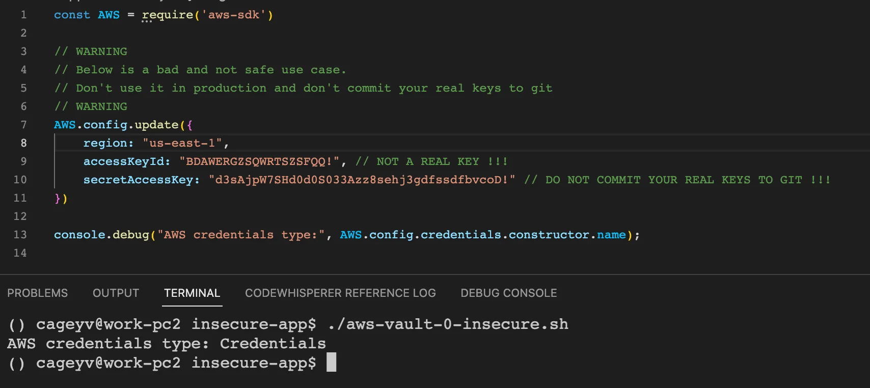Screen dimensions: 870x388
Task: Click line number 8 in the gutter
Action: point(23,143)
